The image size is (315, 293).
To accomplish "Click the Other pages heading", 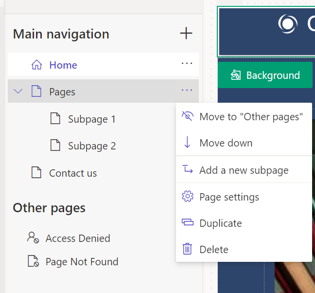I will [49, 208].
